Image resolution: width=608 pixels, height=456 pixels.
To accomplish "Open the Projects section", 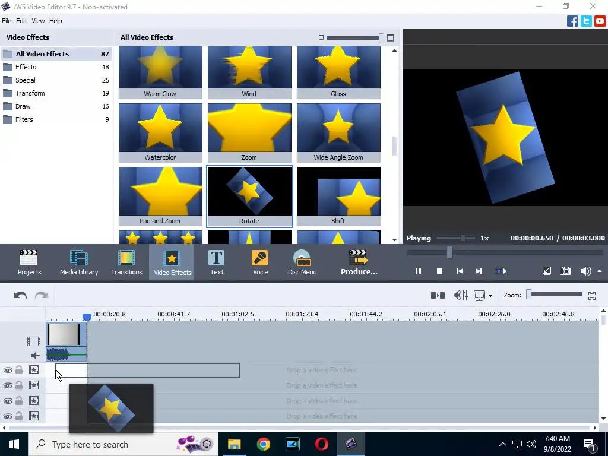I will (29, 262).
